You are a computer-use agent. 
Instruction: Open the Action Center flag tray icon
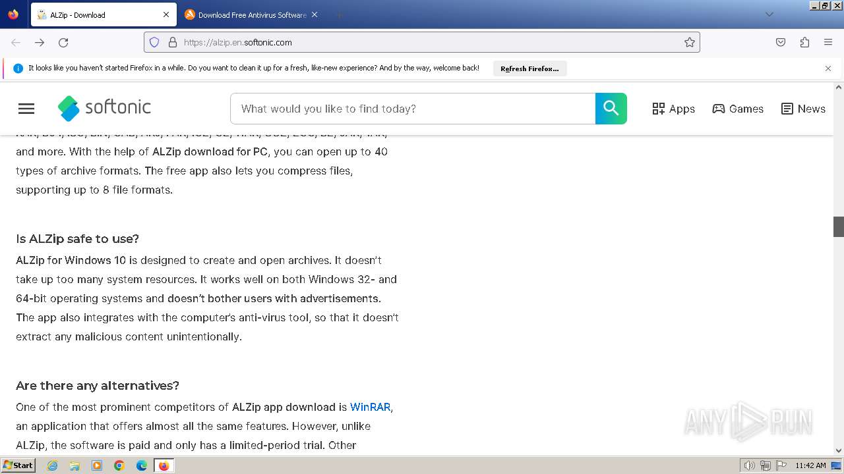pos(781,465)
